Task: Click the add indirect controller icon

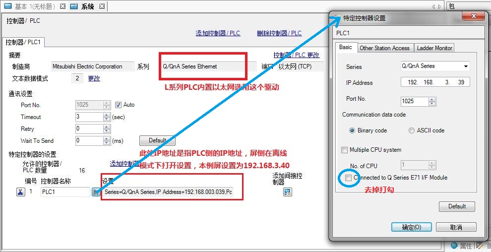Action: pyautogui.click(x=287, y=192)
